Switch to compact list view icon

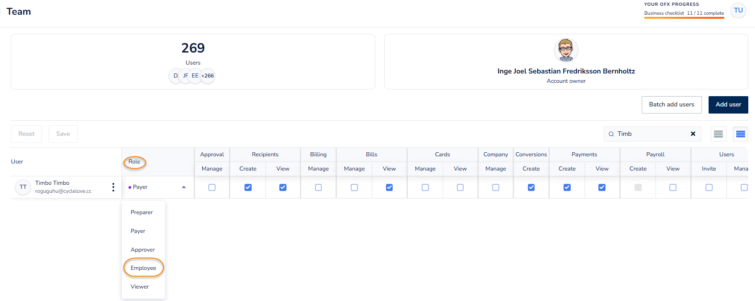pos(718,134)
